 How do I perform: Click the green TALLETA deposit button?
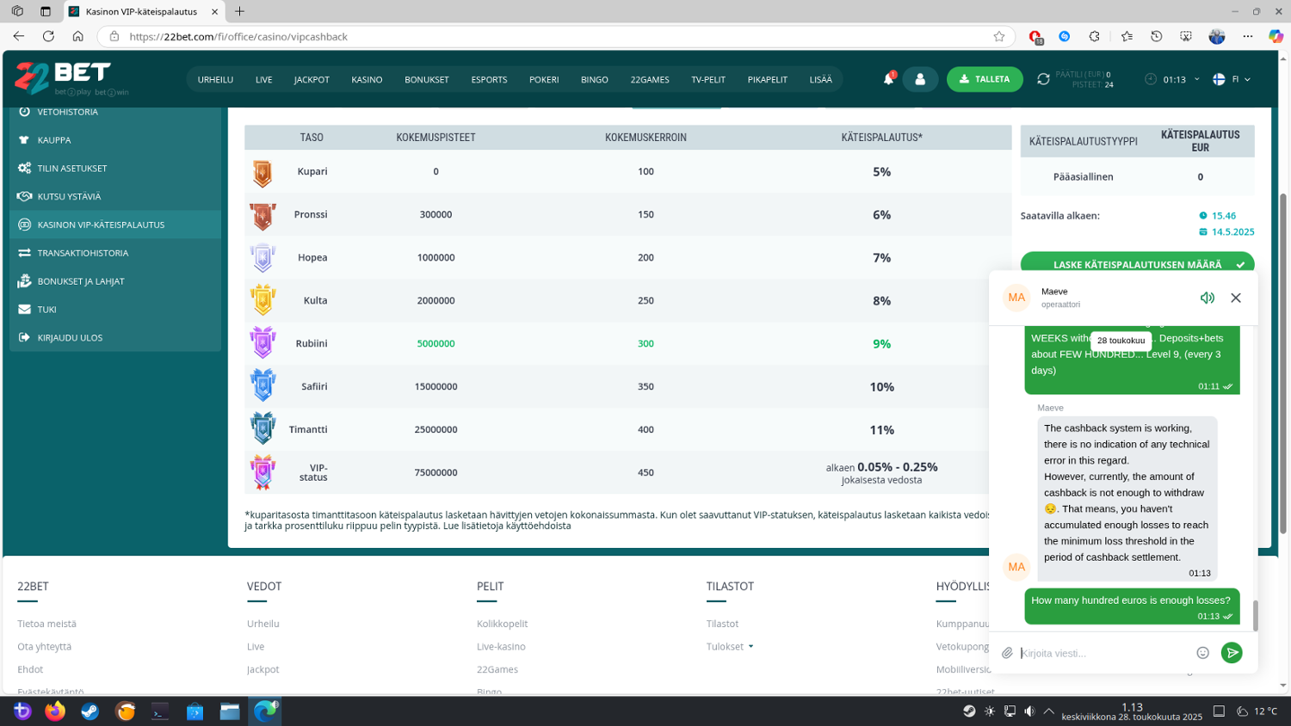coord(985,79)
